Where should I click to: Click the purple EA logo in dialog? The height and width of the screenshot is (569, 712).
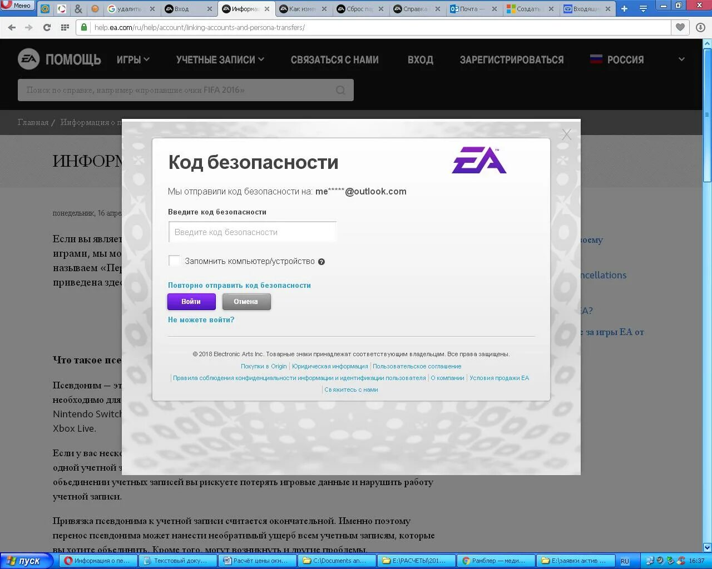point(479,161)
